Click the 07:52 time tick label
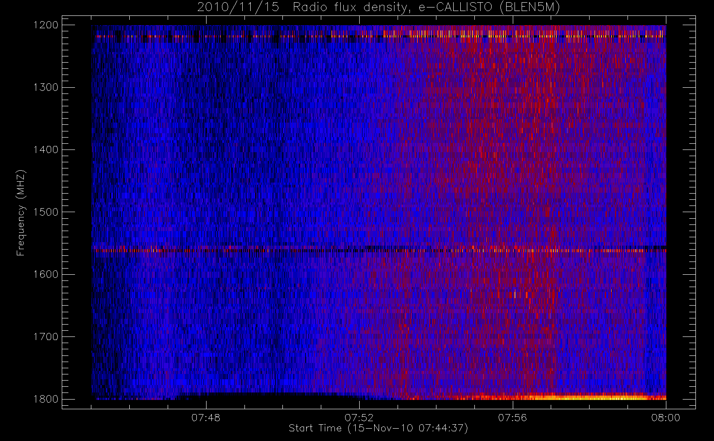Image resolution: width=714 pixels, height=441 pixels. 359,418
